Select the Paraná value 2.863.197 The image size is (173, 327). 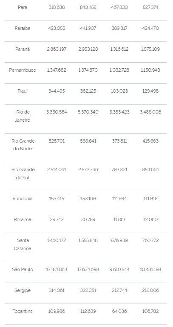[x=57, y=49]
